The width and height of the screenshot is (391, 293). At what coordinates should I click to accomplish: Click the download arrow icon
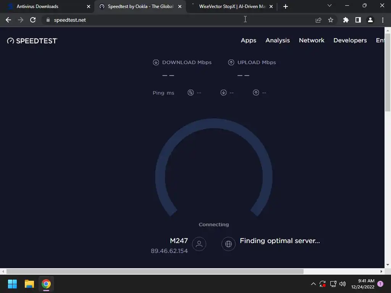tap(156, 62)
